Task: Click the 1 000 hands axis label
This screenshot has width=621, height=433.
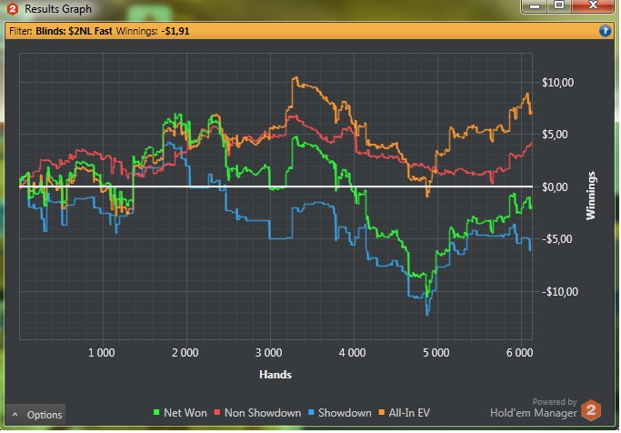Action: (102, 353)
